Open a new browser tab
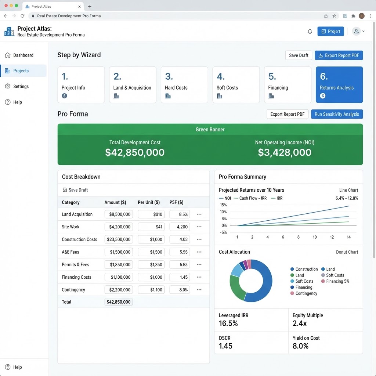The height and width of the screenshot is (376, 376). pyautogui.click(x=90, y=7)
